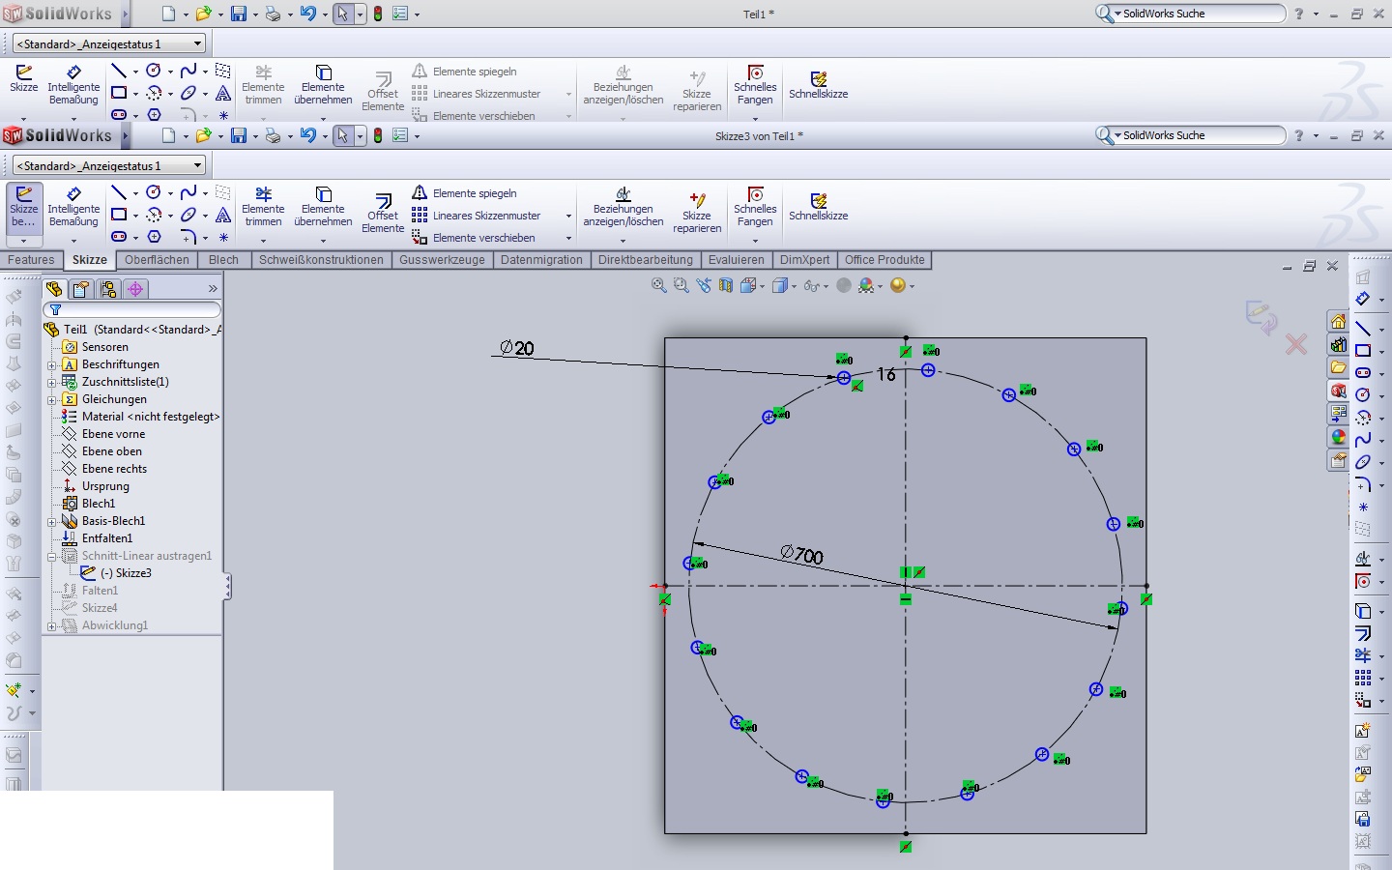Screen dimensions: 1392x870
Task: Click Zoom to Fit magnifier icon
Action: click(x=658, y=285)
